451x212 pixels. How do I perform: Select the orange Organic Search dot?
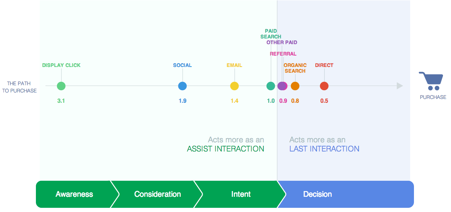[x=295, y=86]
